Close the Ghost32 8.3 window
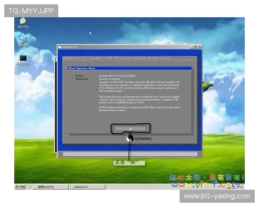Viewport: 259px width, 207px height. [199, 47]
